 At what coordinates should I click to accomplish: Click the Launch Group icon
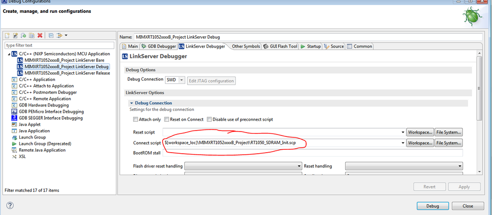14,137
